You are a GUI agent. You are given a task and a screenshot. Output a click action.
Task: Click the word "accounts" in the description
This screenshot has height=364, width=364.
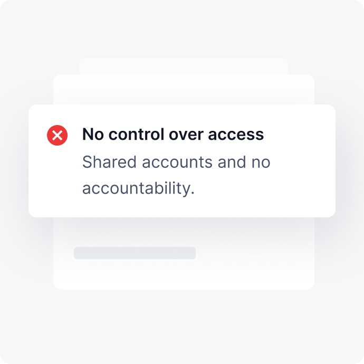(x=177, y=162)
